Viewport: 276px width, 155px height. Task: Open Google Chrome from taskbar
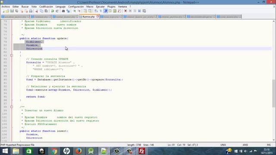pyautogui.click(x=54, y=151)
